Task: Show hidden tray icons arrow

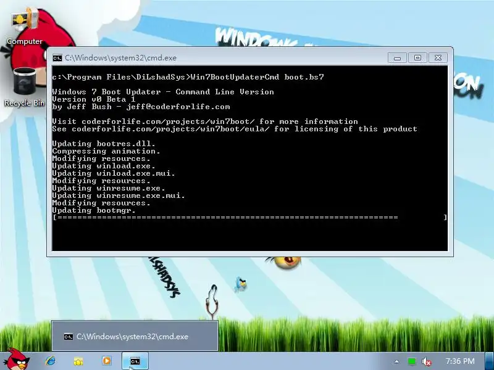Action: tap(396, 361)
